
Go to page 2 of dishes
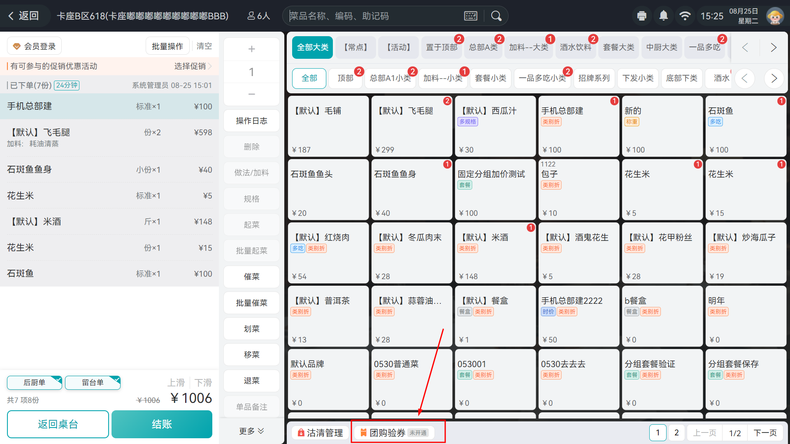(676, 432)
